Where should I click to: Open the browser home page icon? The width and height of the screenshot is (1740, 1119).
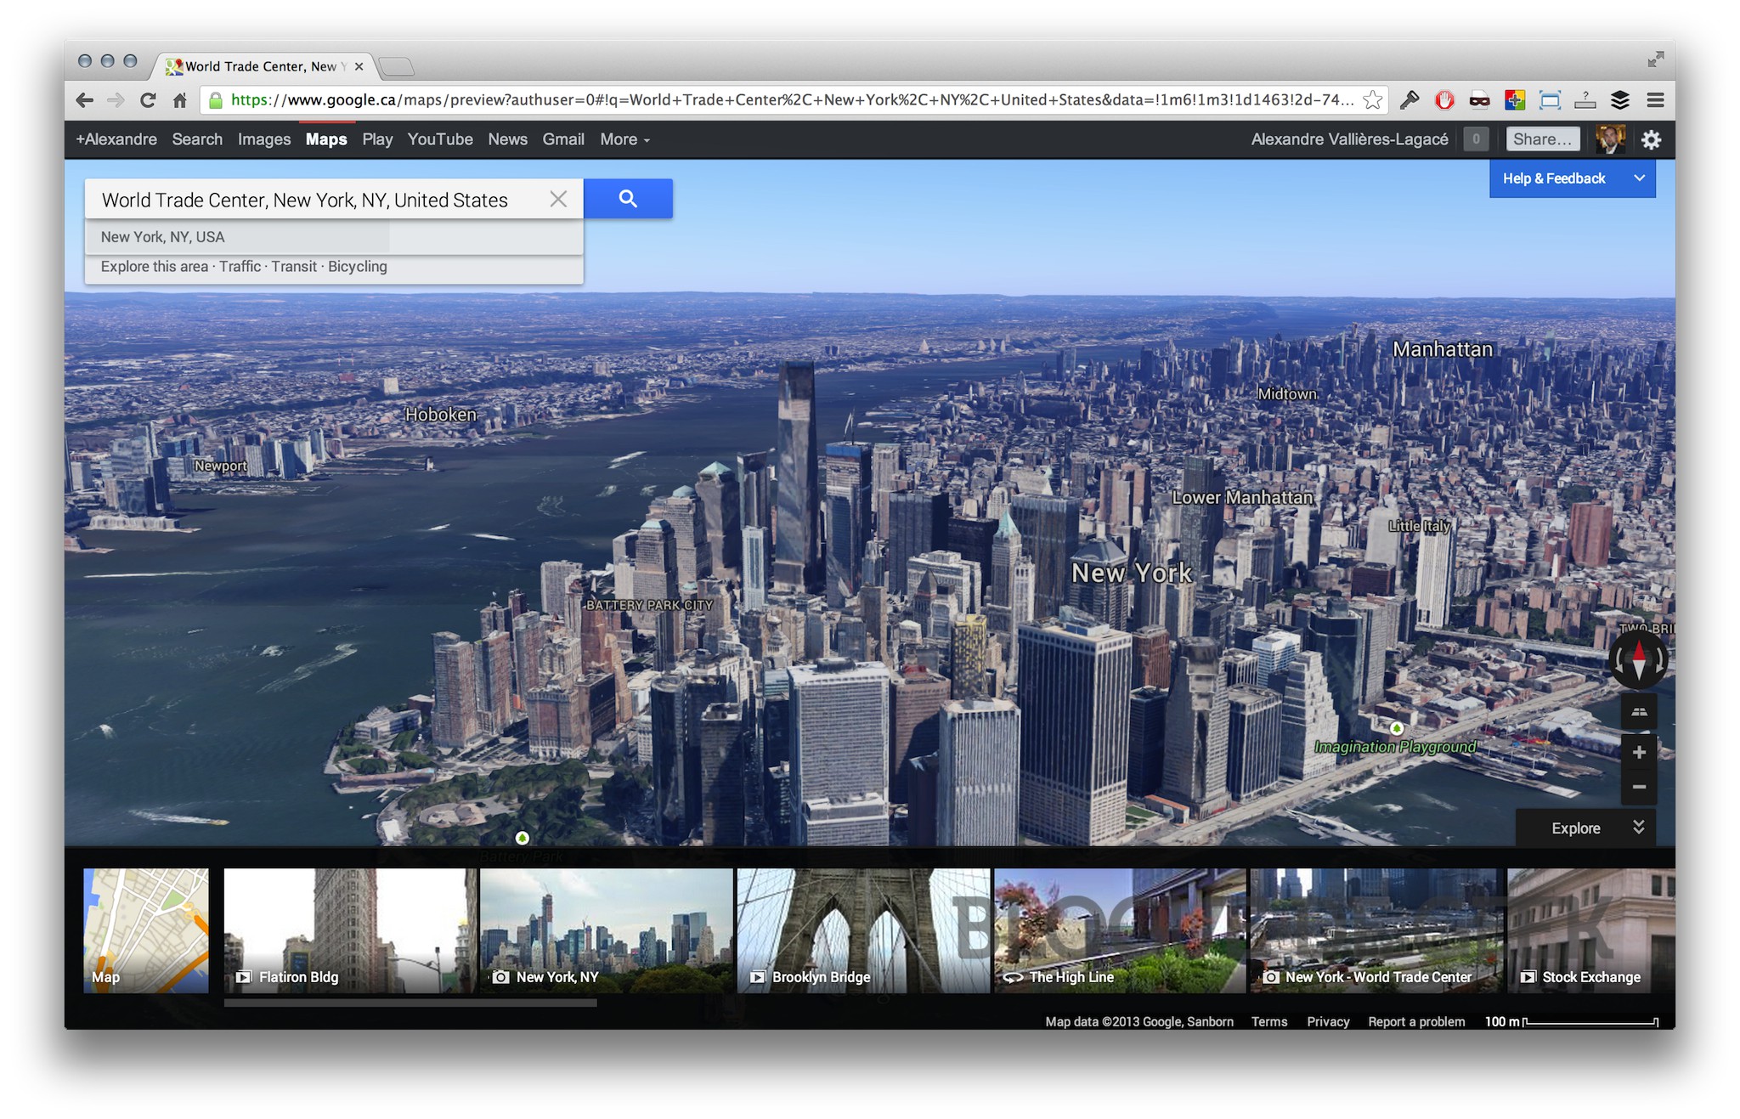179,100
